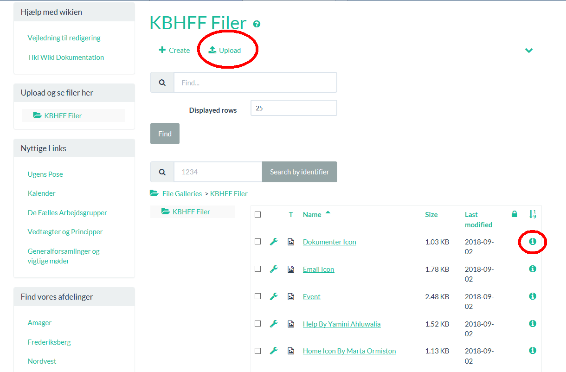Sort by Name column header
Image resolution: width=566 pixels, height=372 pixels.
pos(312,214)
